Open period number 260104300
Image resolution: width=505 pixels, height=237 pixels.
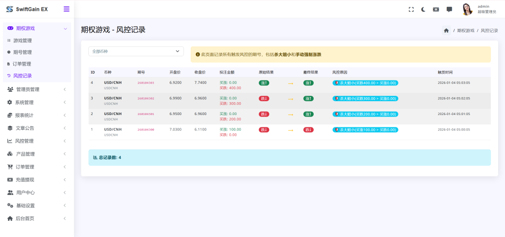pos(145,130)
